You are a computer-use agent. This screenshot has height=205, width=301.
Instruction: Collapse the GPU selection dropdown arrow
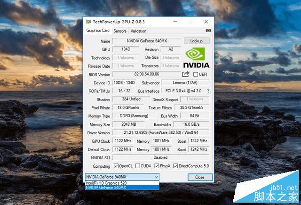tap(157, 177)
